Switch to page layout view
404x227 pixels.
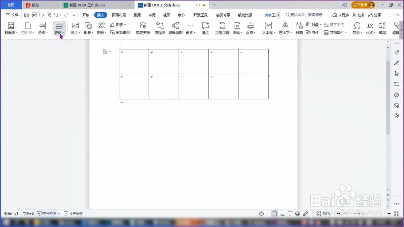point(275,214)
